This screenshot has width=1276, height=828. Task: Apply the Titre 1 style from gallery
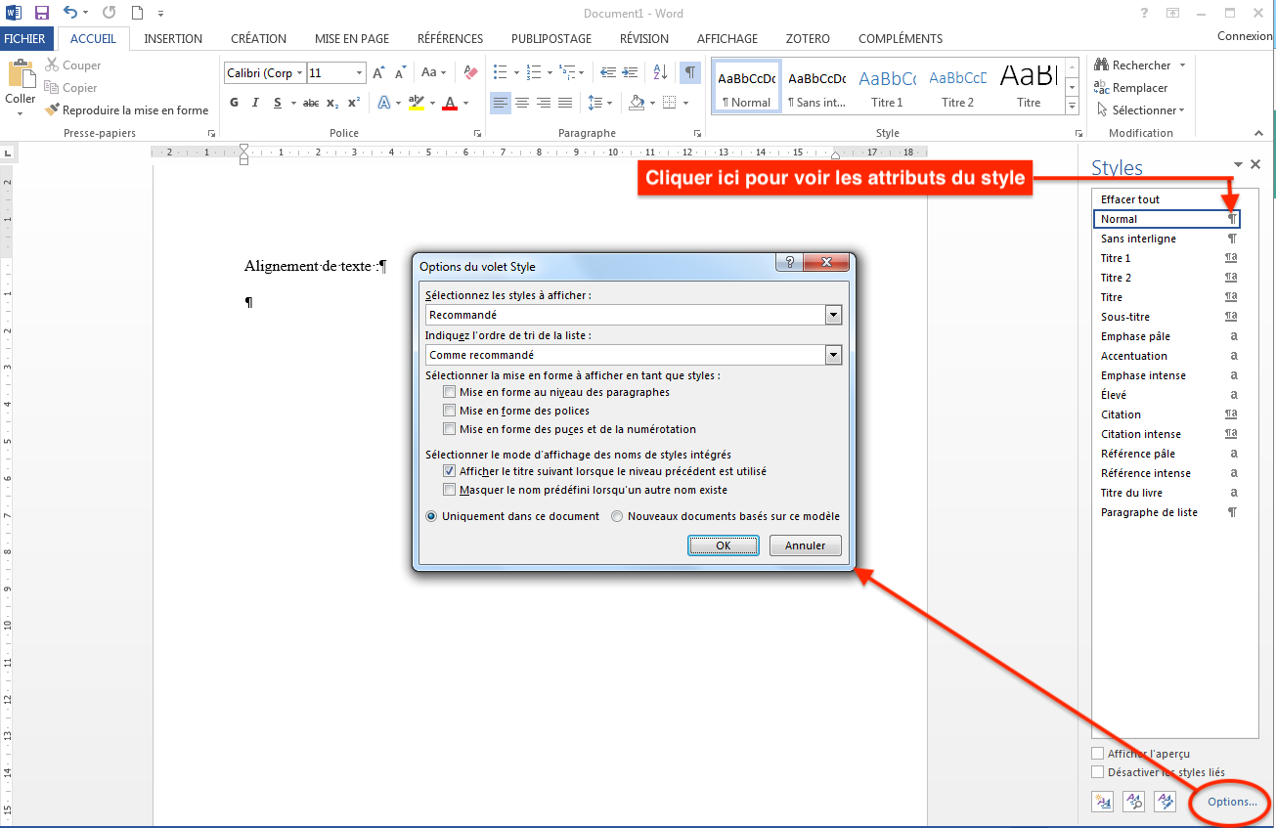point(887,87)
